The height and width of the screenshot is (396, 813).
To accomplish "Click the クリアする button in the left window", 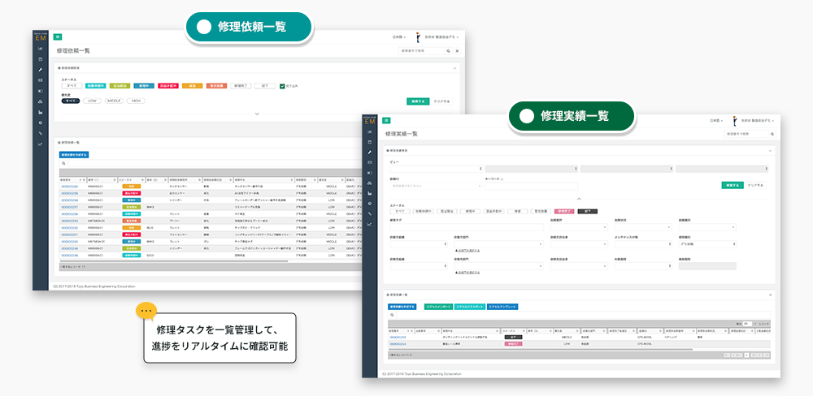I will point(441,101).
